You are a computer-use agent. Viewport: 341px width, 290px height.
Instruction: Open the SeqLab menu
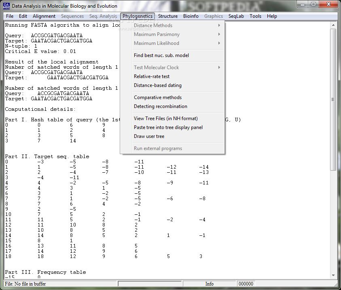(x=236, y=16)
